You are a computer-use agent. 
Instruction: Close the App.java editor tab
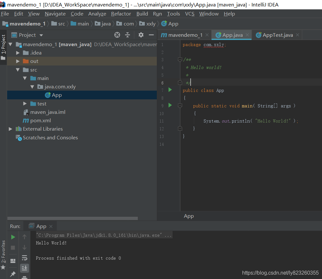pos(247,35)
